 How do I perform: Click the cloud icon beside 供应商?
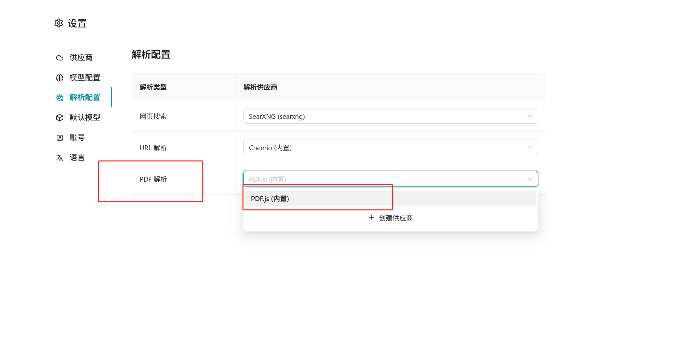60,58
